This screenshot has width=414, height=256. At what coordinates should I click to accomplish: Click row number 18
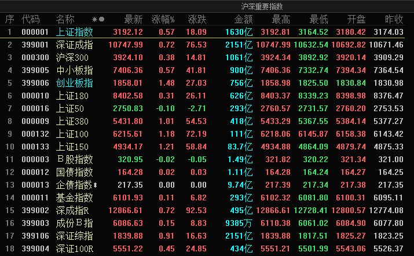(10, 248)
